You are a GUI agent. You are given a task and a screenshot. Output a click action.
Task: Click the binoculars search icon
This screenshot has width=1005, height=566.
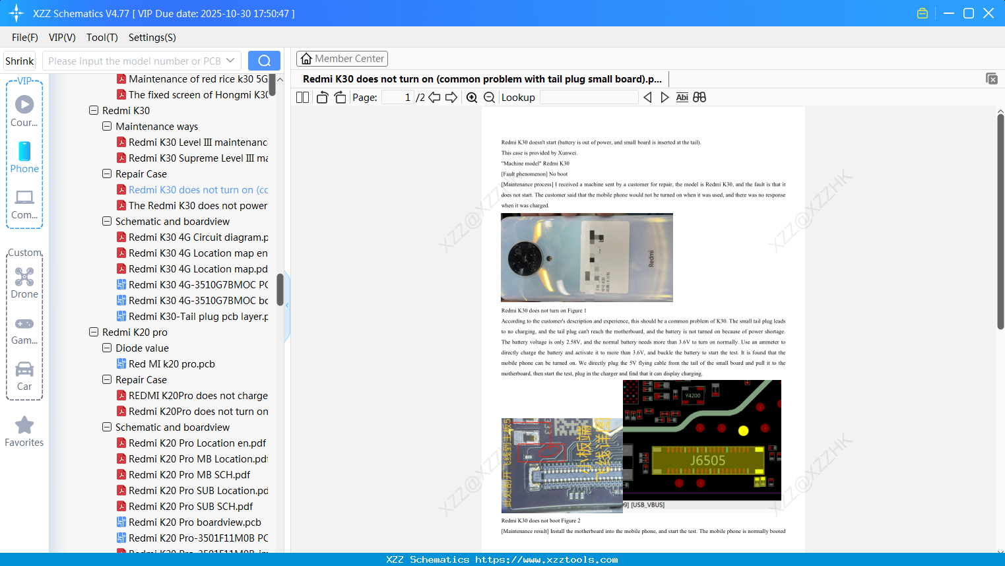(699, 98)
